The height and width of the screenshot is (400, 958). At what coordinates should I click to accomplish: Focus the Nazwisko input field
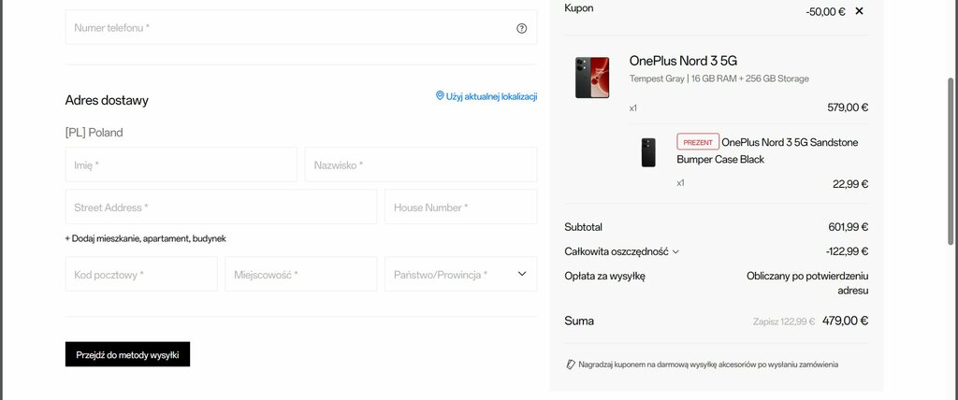click(421, 164)
